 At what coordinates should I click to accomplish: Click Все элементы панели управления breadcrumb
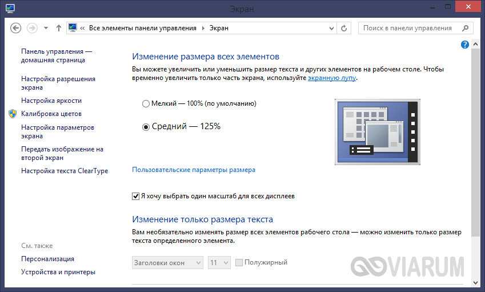(x=143, y=28)
